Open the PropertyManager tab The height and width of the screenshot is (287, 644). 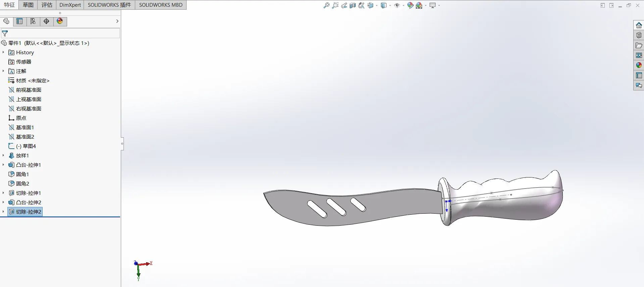[20, 21]
